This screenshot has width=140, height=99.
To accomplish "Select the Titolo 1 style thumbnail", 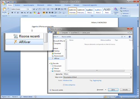I will (x=90, y=11).
